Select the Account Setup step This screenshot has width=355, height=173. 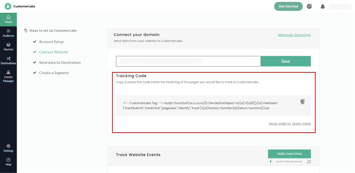click(x=51, y=42)
